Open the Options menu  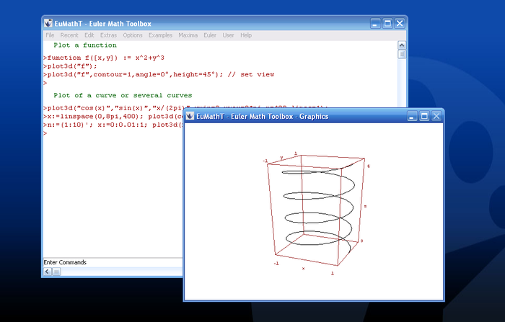(132, 35)
